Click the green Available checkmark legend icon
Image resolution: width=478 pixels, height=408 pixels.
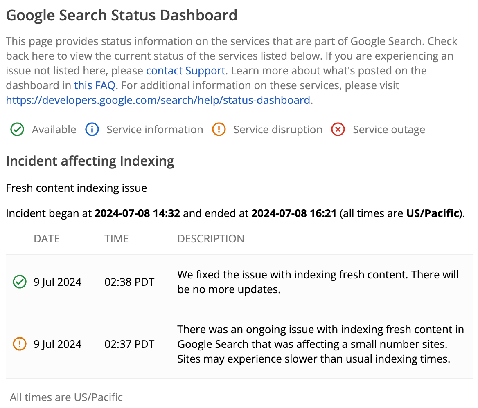coord(17,130)
